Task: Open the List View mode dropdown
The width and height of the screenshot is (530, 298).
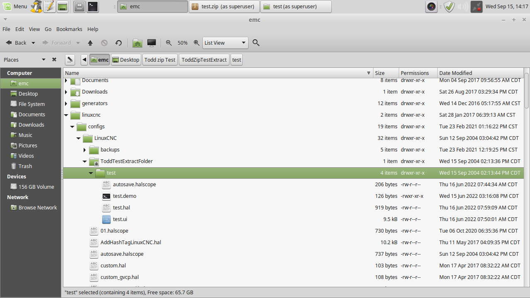Action: pyautogui.click(x=225, y=43)
